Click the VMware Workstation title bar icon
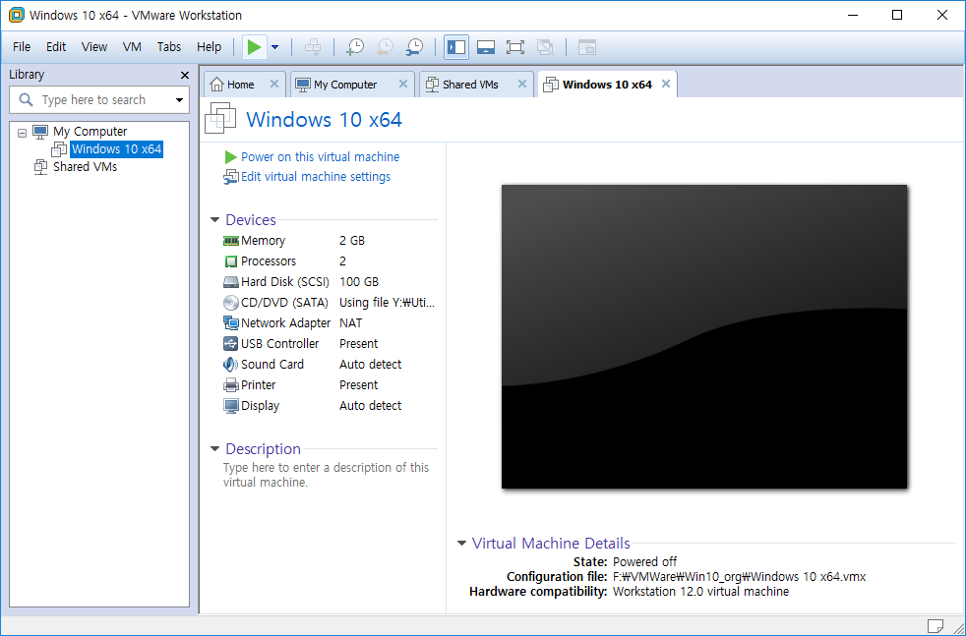 point(17,15)
